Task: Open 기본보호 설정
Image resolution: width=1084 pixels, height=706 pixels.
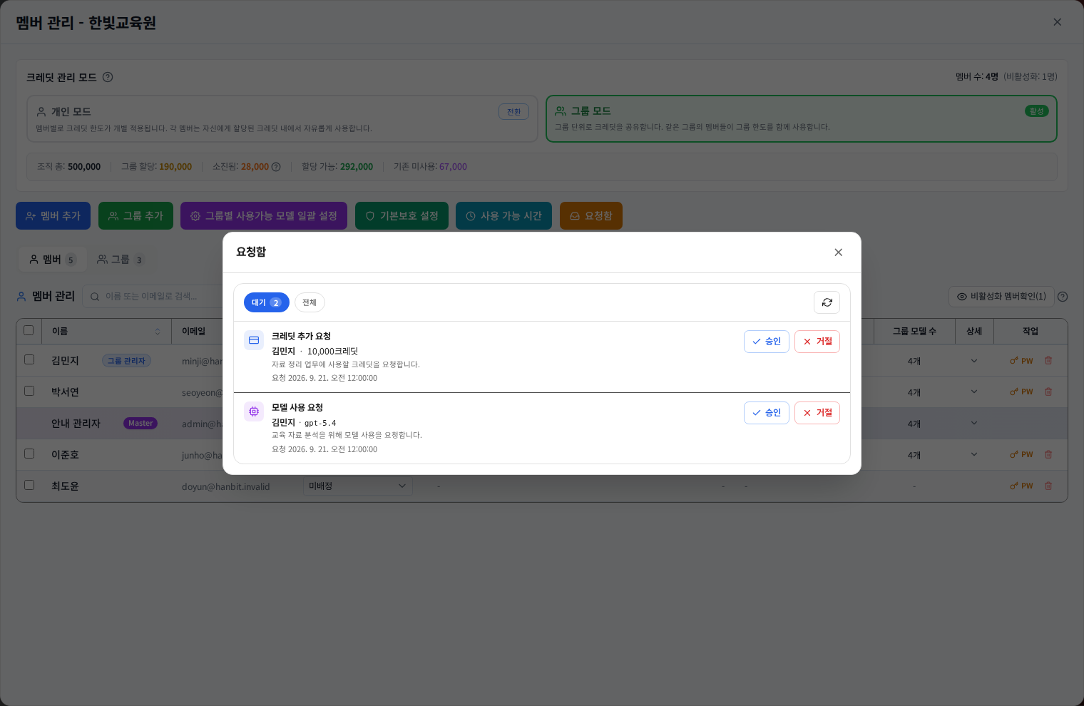Action: click(402, 216)
